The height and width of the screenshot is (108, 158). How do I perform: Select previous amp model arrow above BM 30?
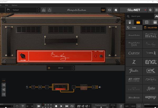coord(74,67)
